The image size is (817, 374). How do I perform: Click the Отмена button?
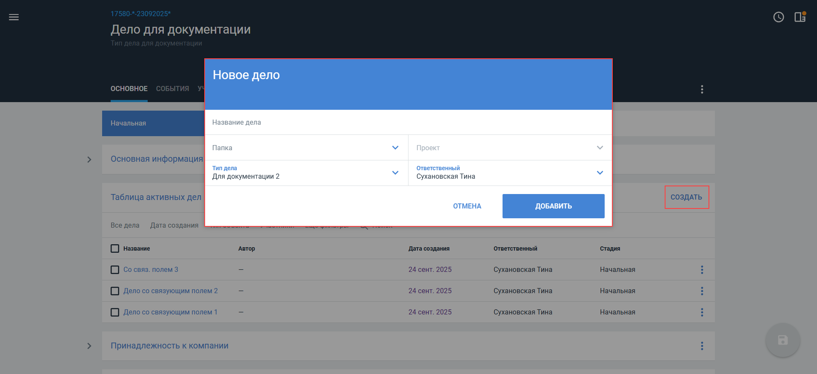click(x=467, y=206)
